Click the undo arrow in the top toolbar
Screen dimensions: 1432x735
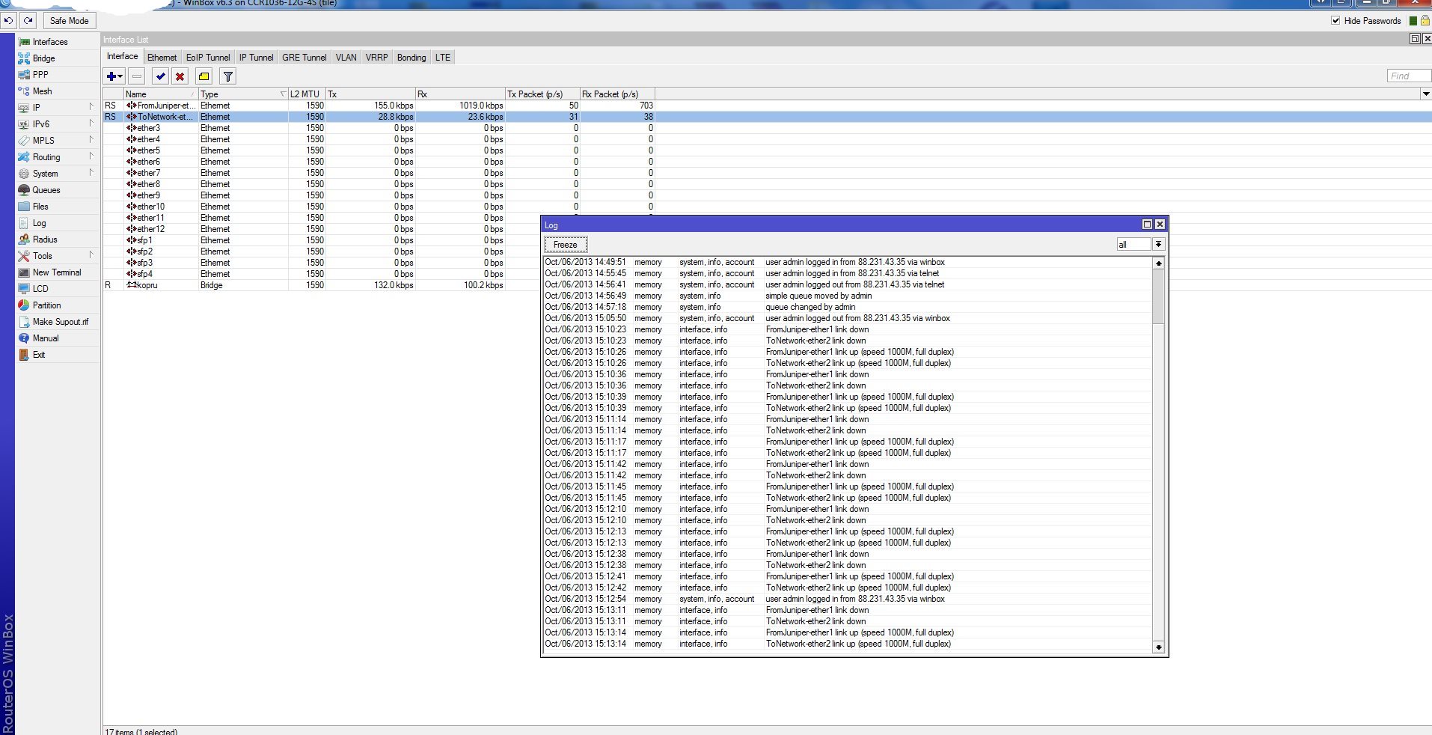coord(7,20)
